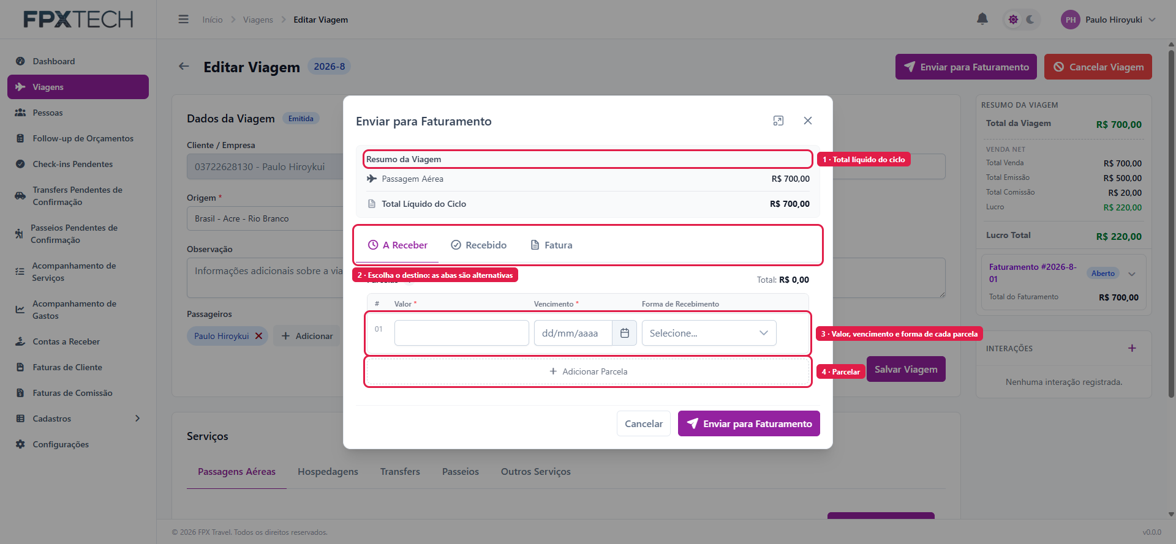Toggle the sidebar hamburger menu
The image size is (1176, 544).
pyautogui.click(x=183, y=20)
